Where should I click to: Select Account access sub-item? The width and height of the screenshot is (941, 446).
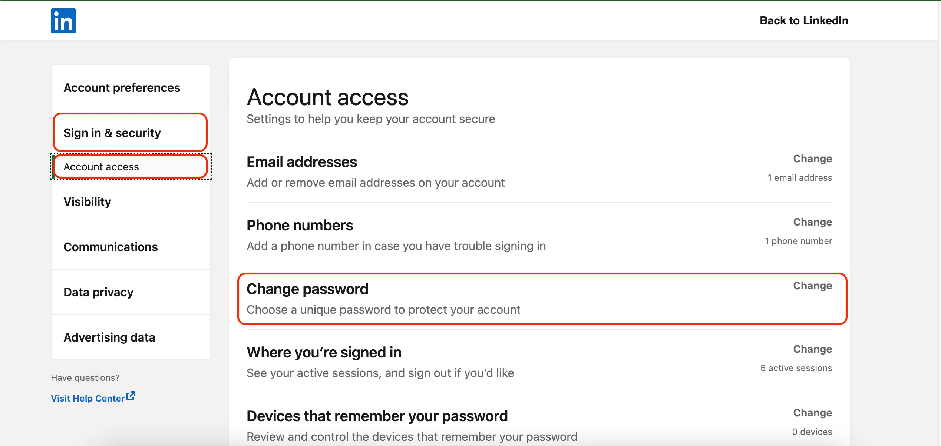point(101,167)
